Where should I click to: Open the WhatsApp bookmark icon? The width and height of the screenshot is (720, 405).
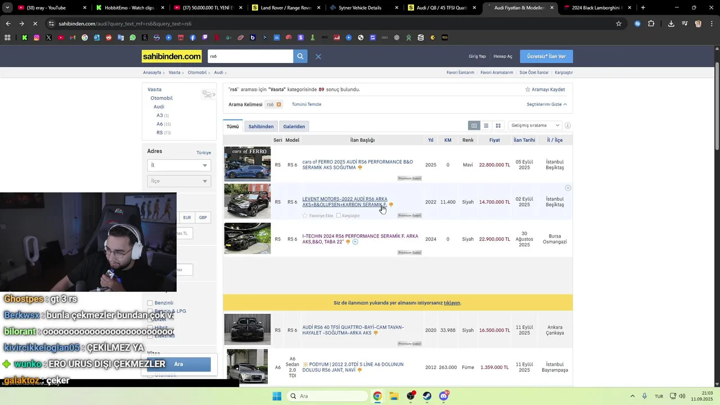(133, 38)
